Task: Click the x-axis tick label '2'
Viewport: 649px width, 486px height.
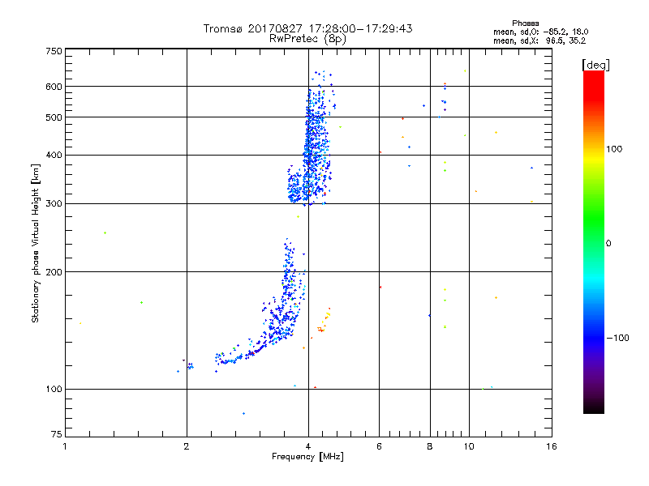Action: coord(187,446)
